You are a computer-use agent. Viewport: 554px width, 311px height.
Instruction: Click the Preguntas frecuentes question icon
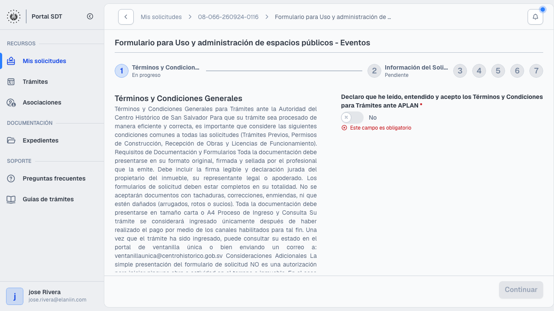[11, 178]
